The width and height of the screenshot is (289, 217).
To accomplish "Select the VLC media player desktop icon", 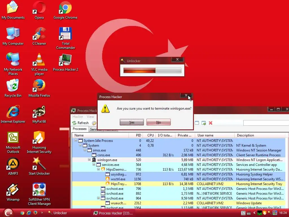I will coord(39,64).
